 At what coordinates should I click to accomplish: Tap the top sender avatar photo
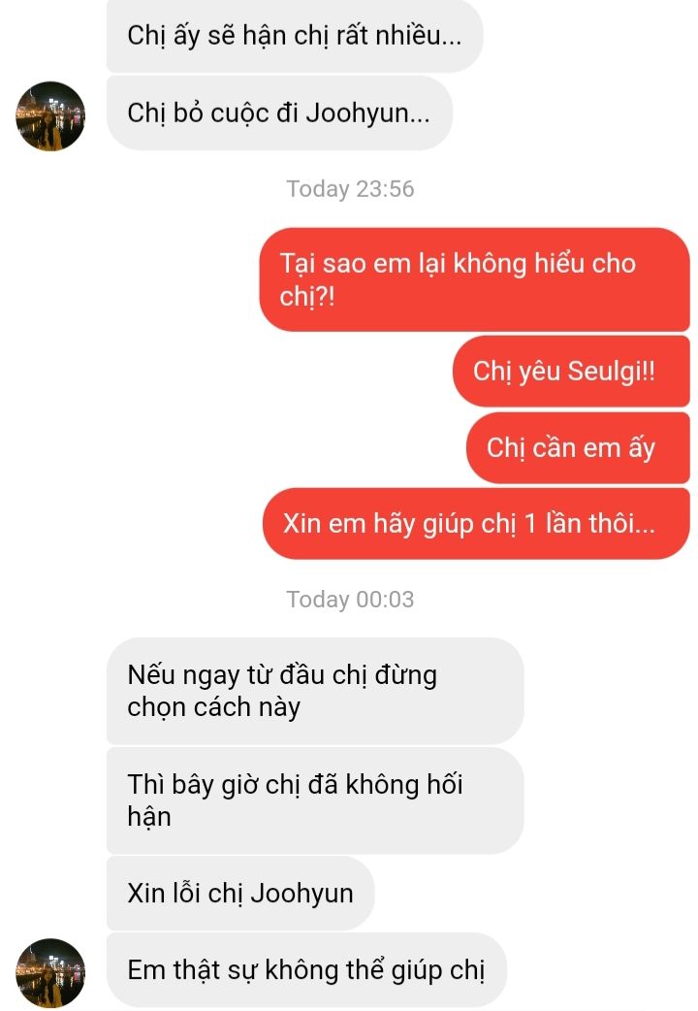(50, 116)
